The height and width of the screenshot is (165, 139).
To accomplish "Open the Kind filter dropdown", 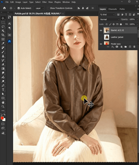I will (107, 15).
